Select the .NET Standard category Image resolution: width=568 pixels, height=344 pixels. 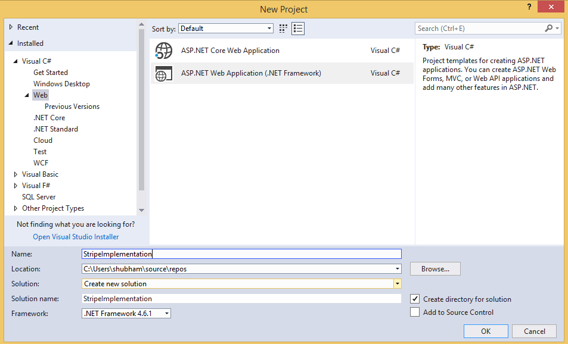coord(55,129)
